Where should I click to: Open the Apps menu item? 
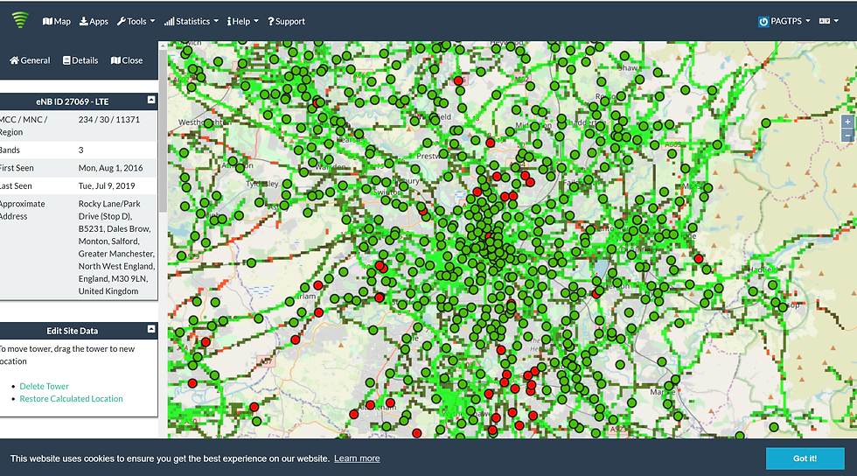coord(94,21)
